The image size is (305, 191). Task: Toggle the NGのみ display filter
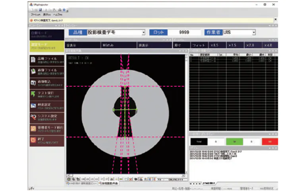click(108, 45)
